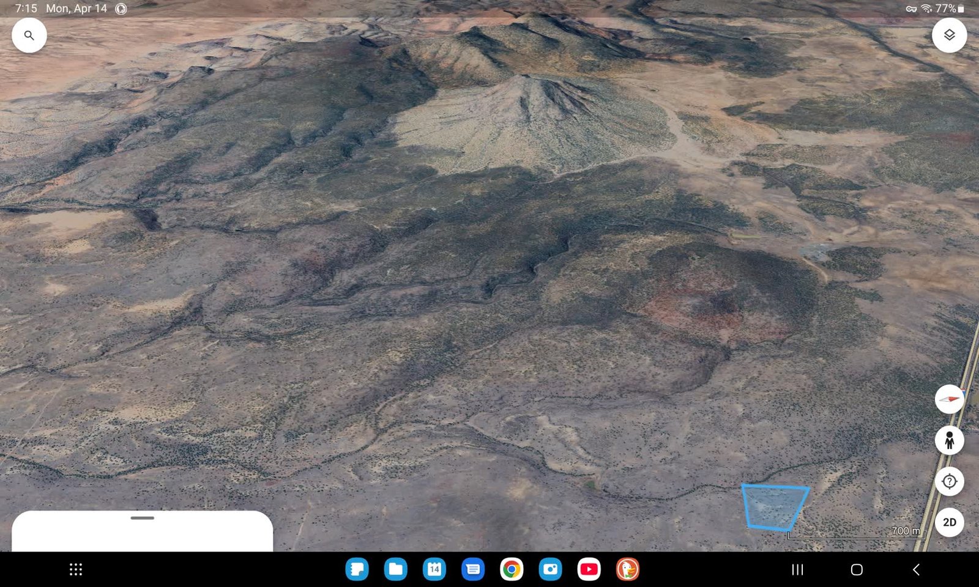Screen dimensions: 979x587
Task: Launch the Messages app
Action: 473,570
